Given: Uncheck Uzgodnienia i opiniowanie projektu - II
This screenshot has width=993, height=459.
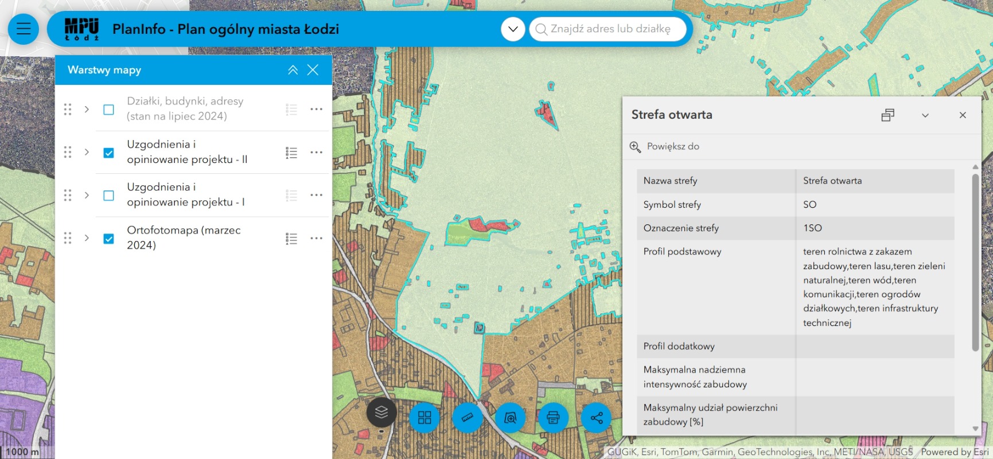Looking at the screenshot, I should tap(108, 153).
